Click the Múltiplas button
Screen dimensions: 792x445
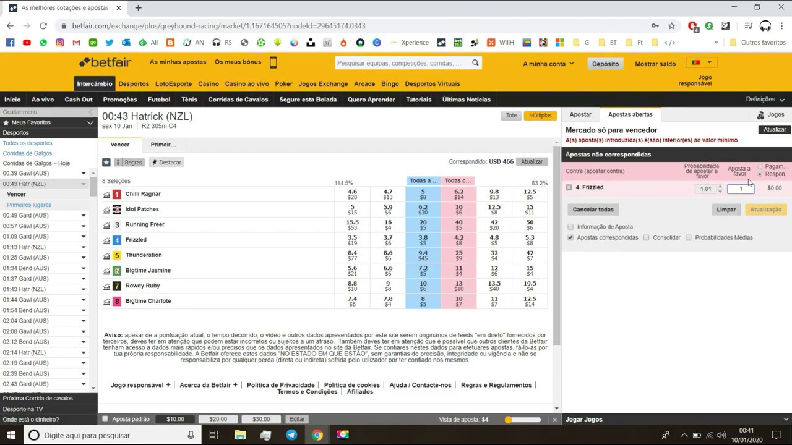click(x=540, y=116)
